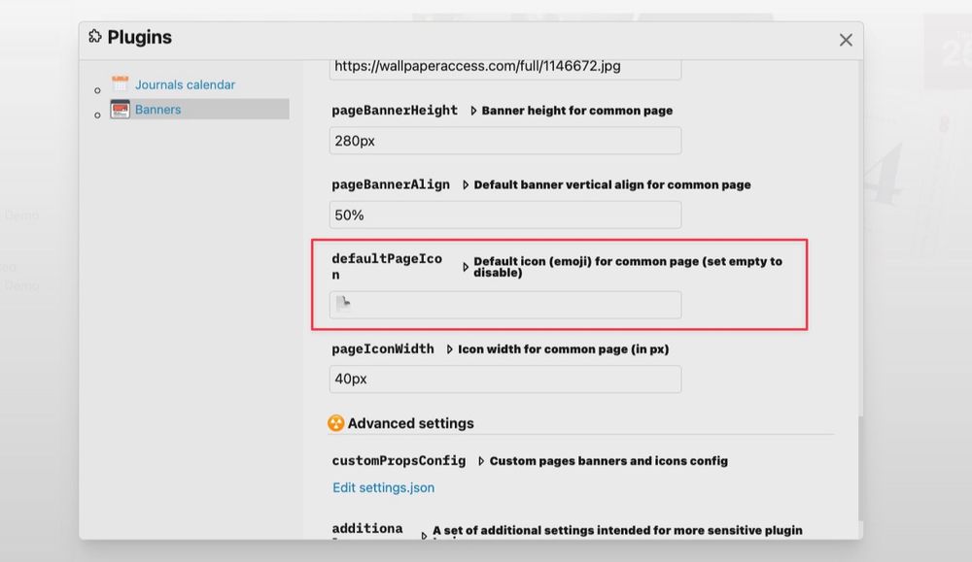
Task: Click the puzzle icon beside the Plugins title
Action: click(94, 36)
